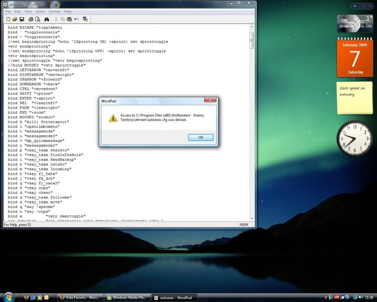This screenshot has width=377, height=302.
Task: Click the February 2009 calendar gadget
Action: pyautogui.click(x=355, y=58)
